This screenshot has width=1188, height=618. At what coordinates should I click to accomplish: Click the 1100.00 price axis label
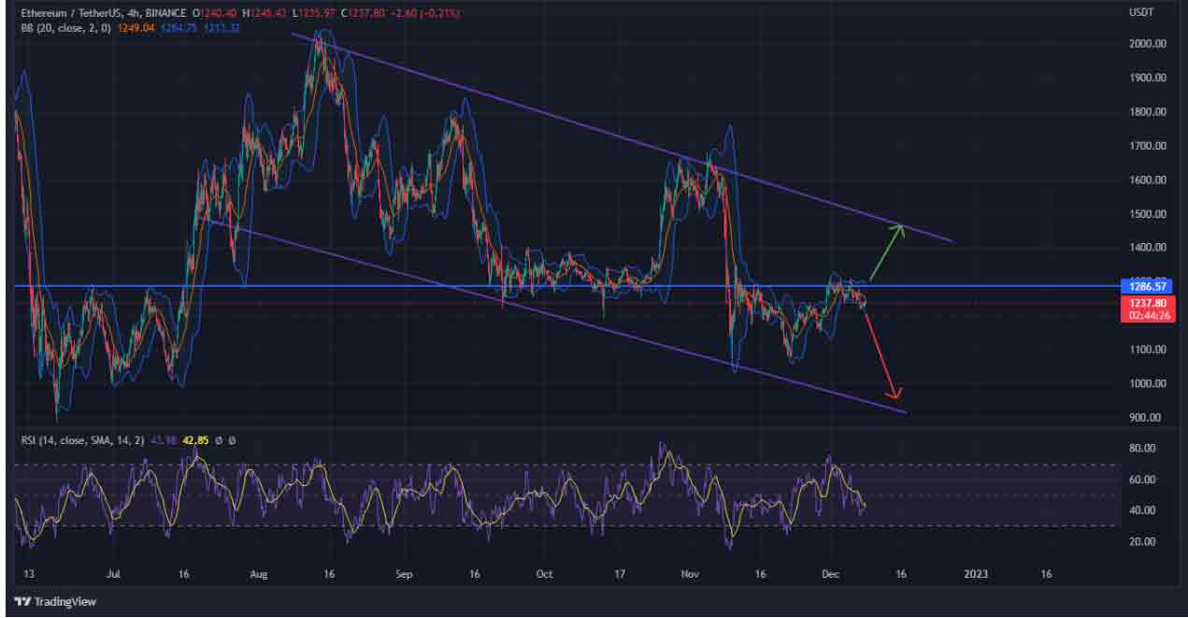coord(1146,350)
